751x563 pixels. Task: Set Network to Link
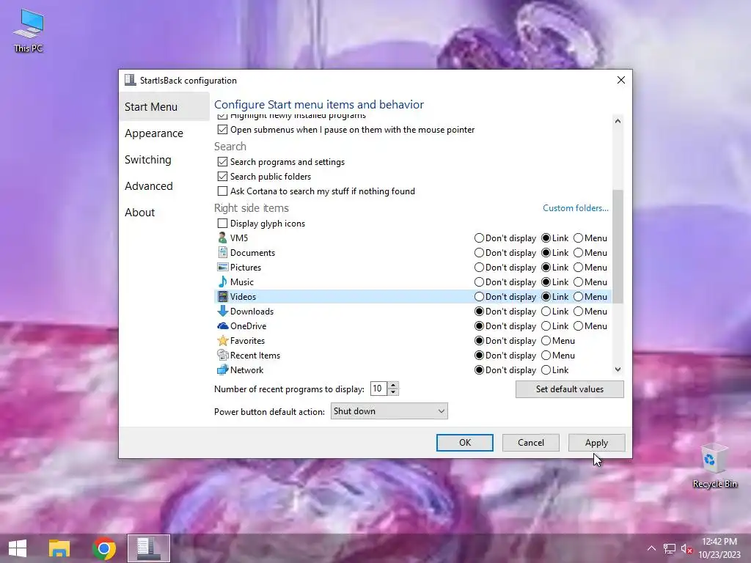point(546,369)
